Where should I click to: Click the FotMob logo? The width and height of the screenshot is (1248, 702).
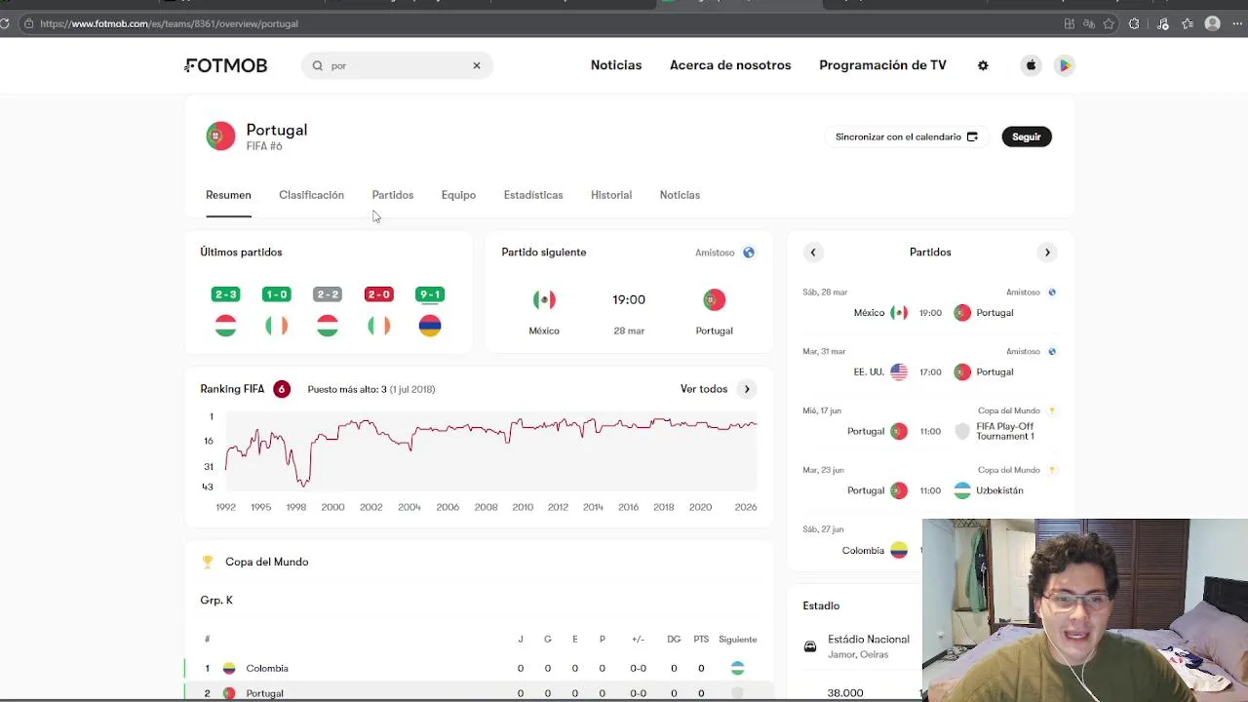click(x=226, y=65)
